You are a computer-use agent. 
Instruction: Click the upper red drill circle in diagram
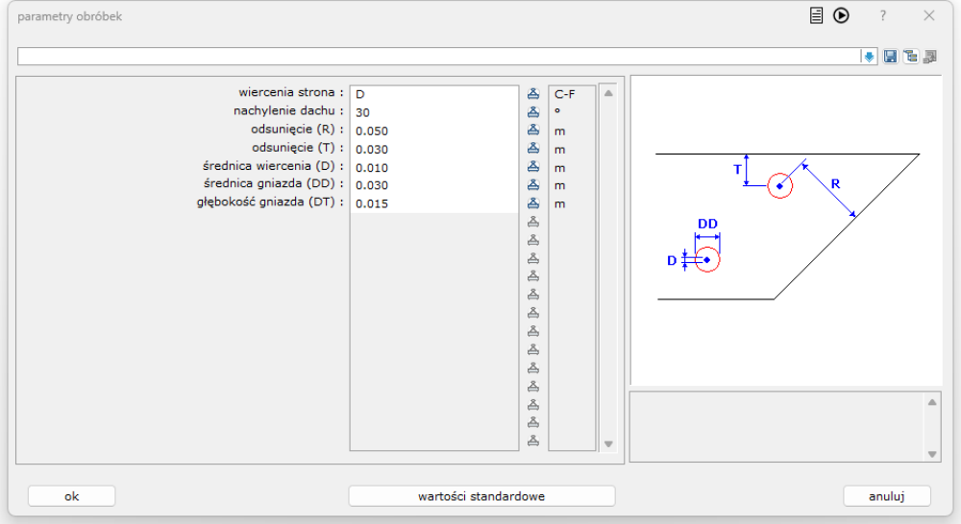click(x=779, y=186)
